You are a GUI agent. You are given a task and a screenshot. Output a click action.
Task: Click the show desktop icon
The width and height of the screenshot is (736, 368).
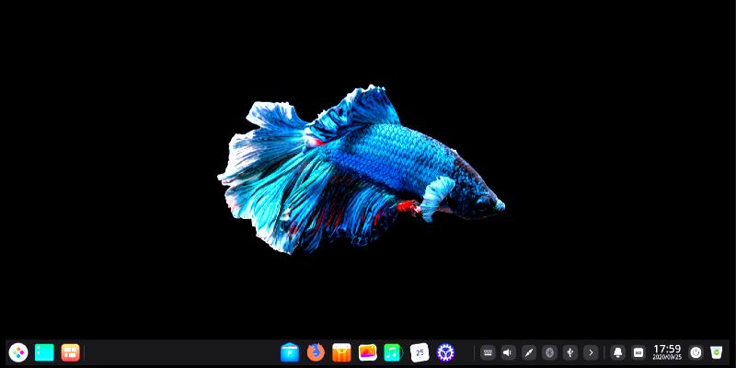point(44,352)
